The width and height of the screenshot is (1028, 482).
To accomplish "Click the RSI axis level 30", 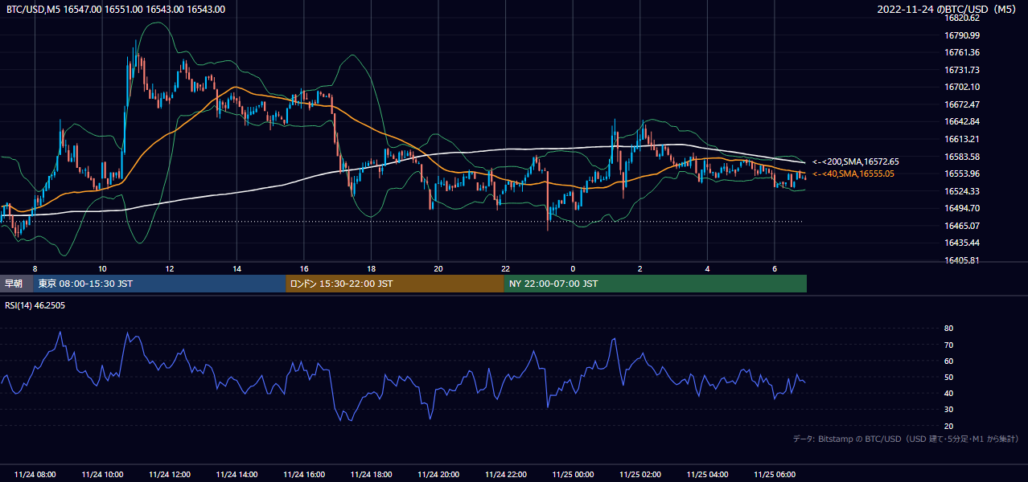I will coord(948,410).
